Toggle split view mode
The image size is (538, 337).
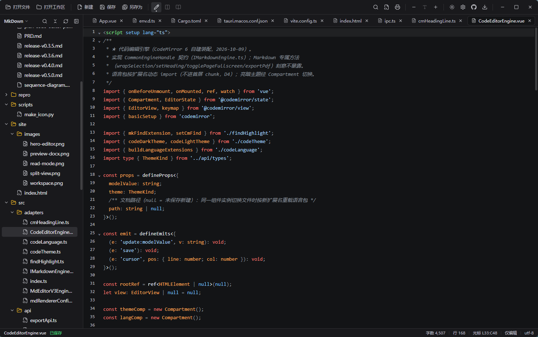tap(167, 7)
